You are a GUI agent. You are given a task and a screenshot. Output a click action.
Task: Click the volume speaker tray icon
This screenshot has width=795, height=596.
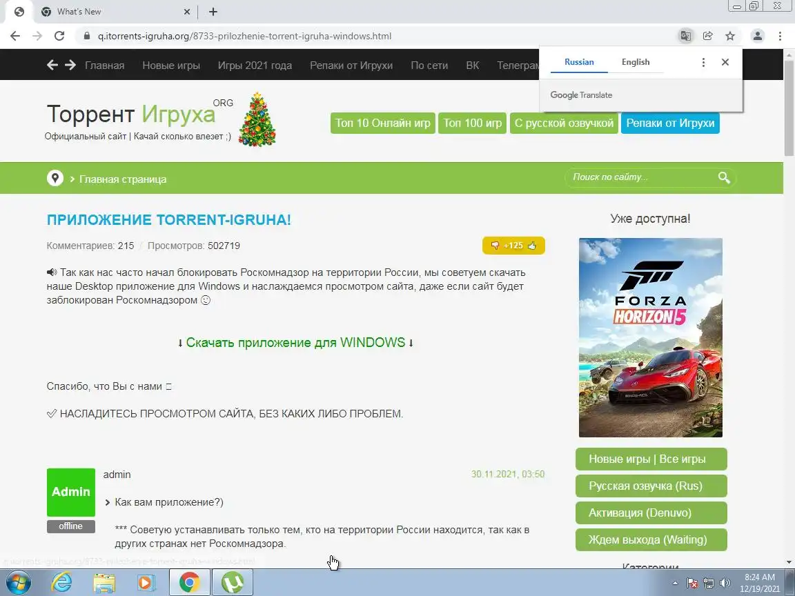click(725, 584)
